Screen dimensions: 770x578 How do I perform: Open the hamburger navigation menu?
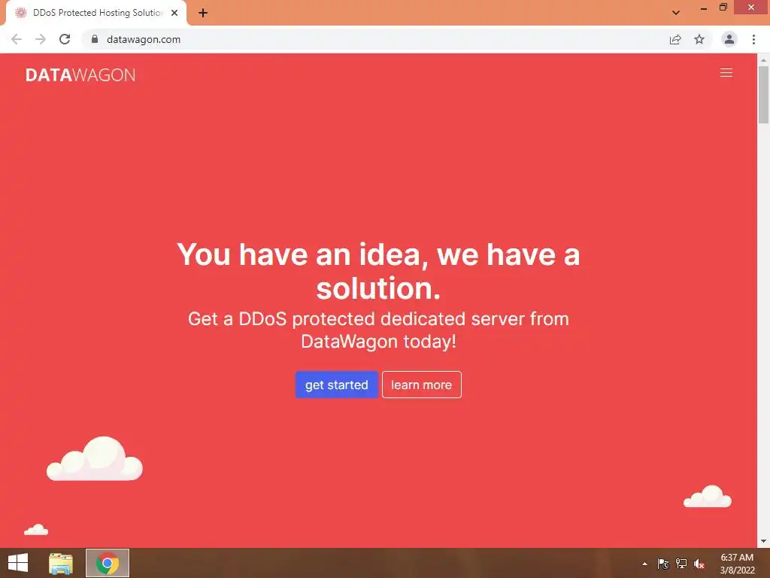point(726,73)
